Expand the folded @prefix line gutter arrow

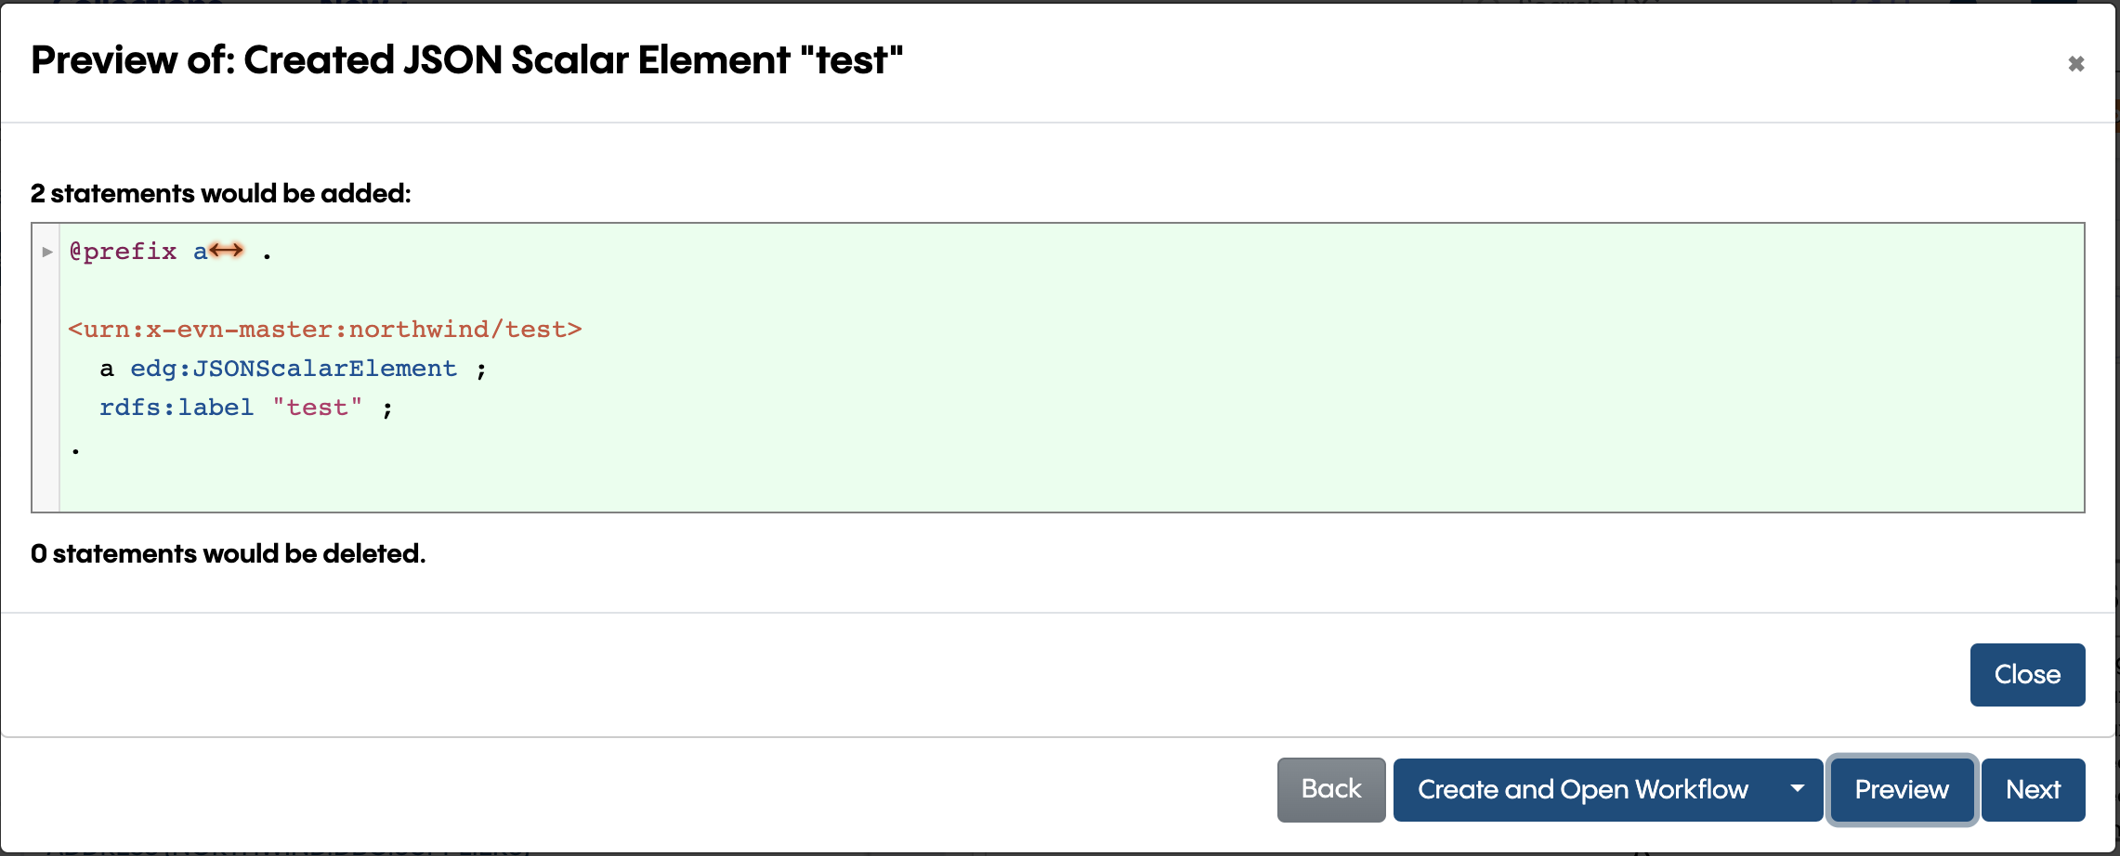pos(47,252)
